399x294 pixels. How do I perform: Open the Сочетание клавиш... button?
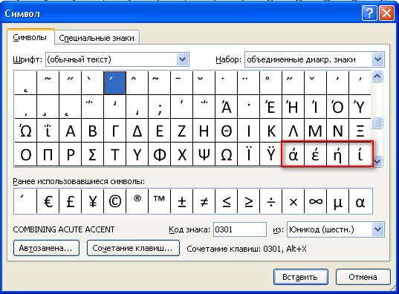pyautogui.click(x=133, y=248)
